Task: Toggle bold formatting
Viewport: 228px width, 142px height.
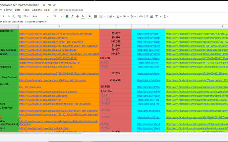Action: coord(67,16)
